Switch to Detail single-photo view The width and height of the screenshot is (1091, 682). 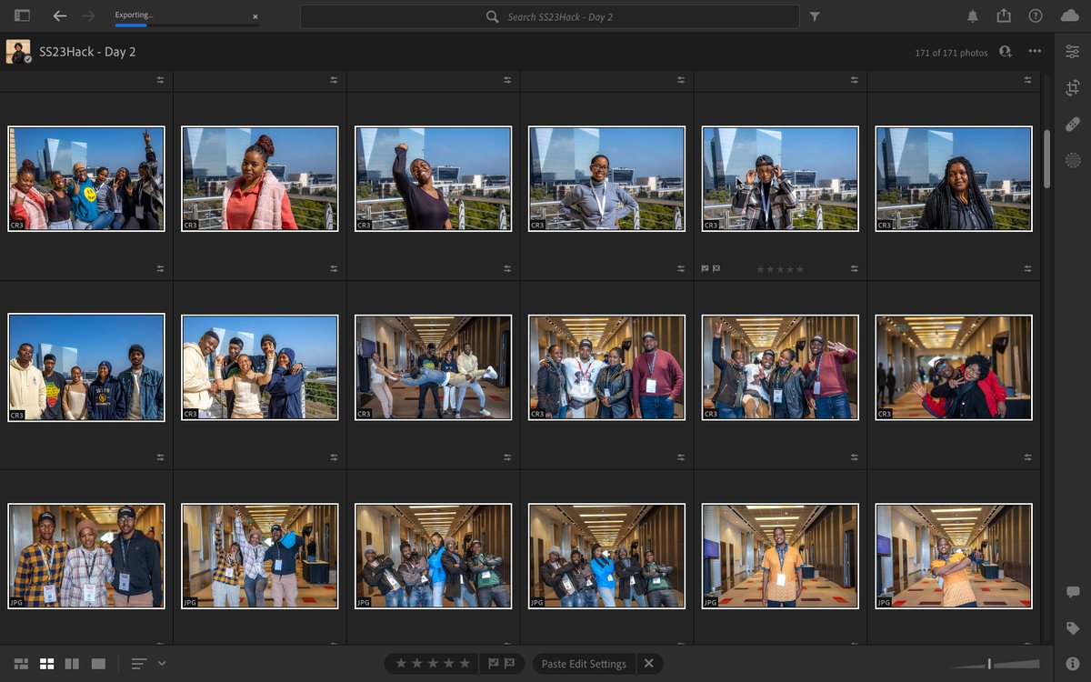coord(98,664)
